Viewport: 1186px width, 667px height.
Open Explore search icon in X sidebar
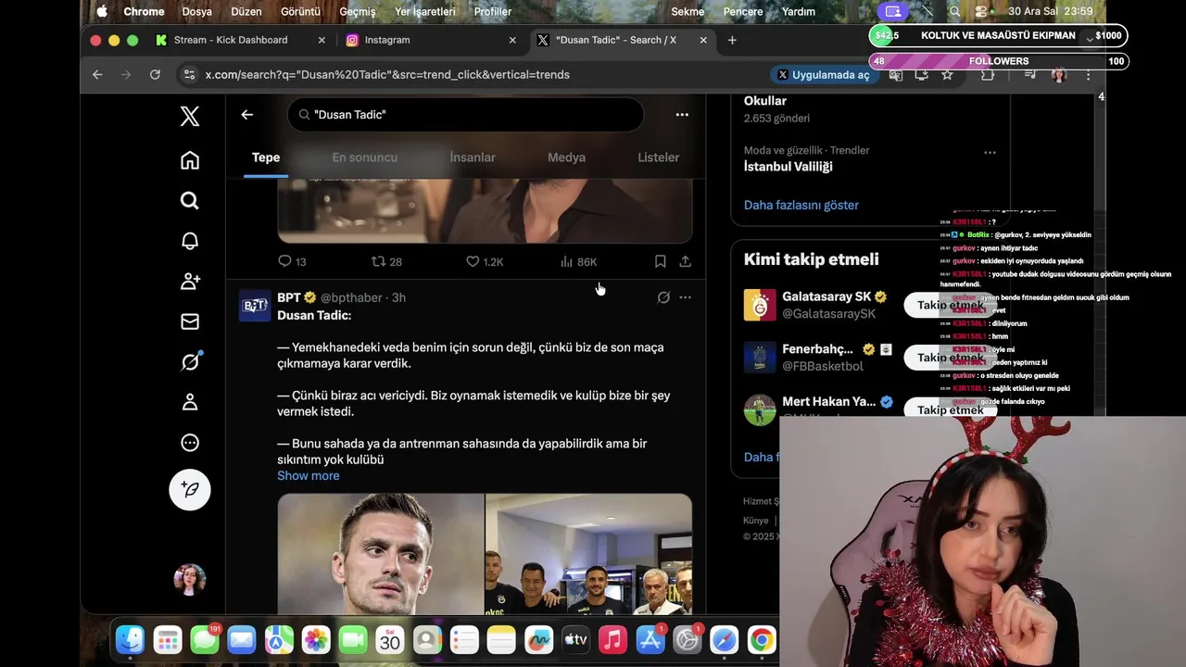pyautogui.click(x=190, y=200)
